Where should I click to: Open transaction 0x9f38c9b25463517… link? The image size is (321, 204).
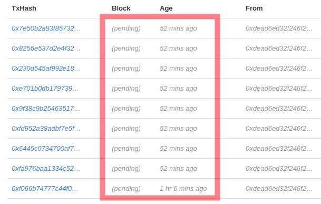click(x=46, y=109)
